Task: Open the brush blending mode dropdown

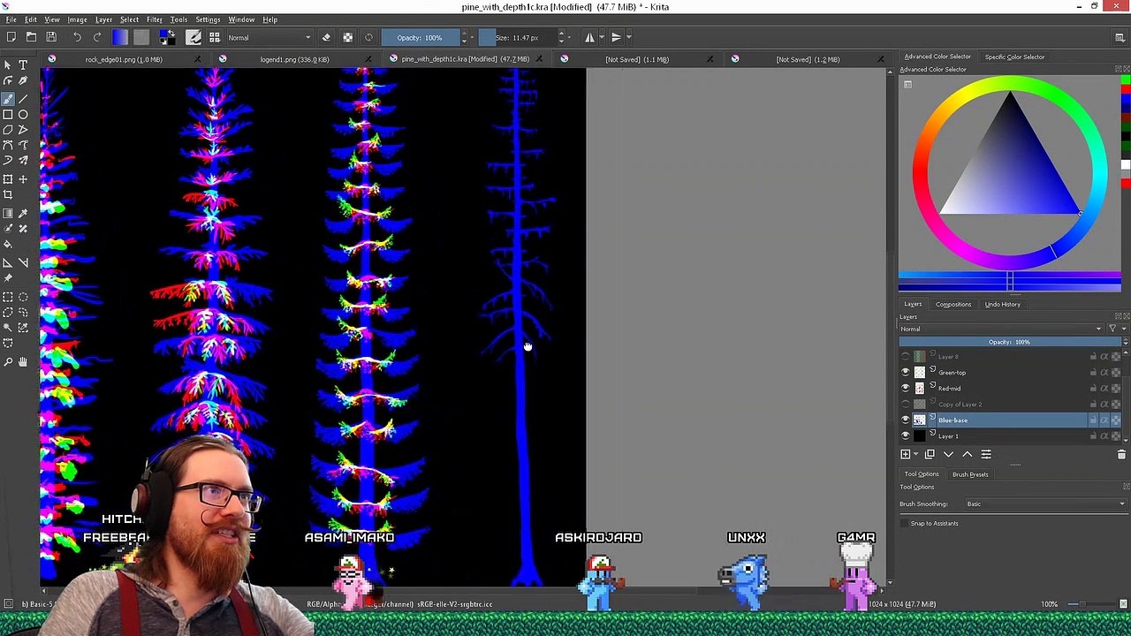Action: (269, 37)
